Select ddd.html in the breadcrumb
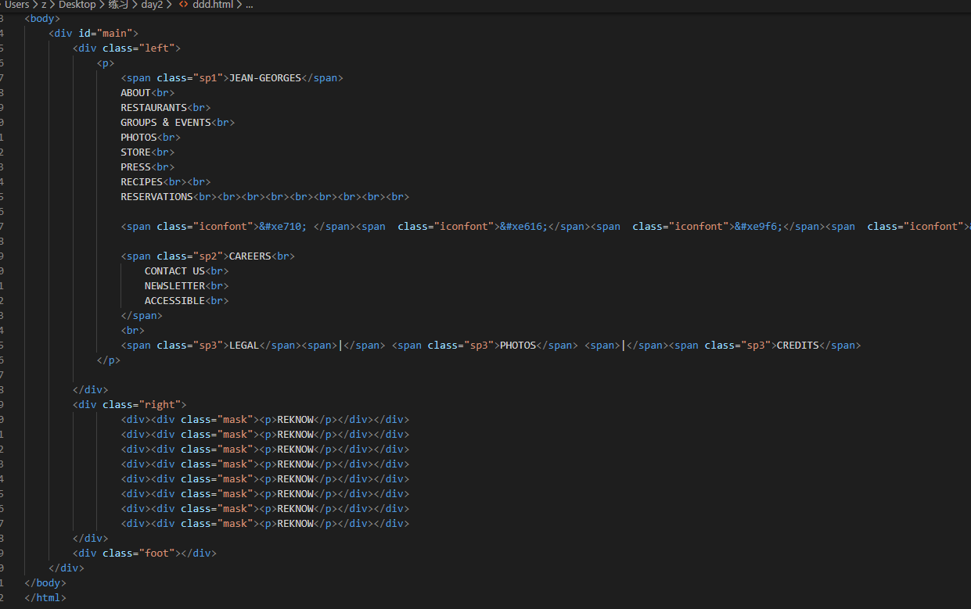The width and height of the screenshot is (971, 609). click(x=213, y=5)
